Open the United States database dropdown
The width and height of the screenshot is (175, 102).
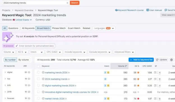(24, 20)
